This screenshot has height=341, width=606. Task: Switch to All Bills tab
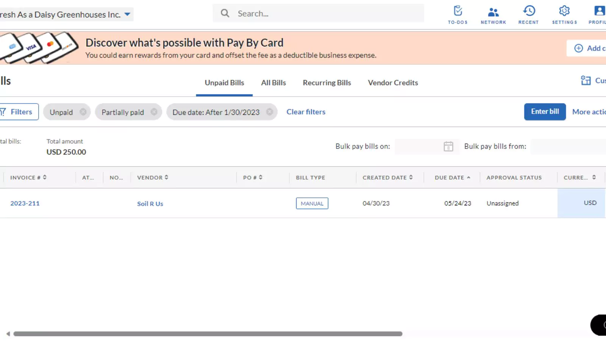coord(273,83)
